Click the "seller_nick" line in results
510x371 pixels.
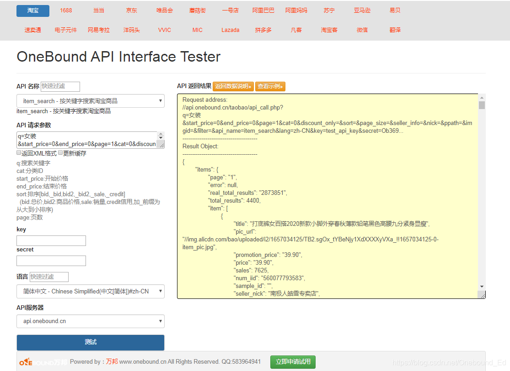coord(277,294)
